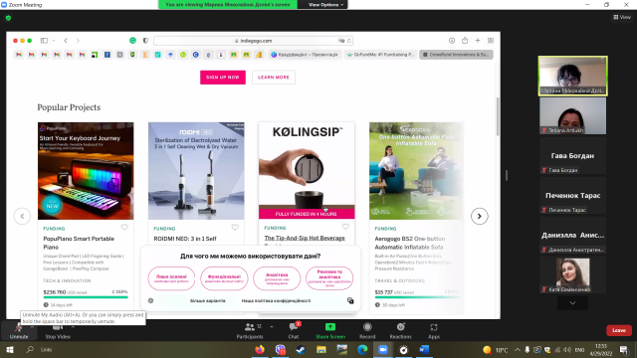Click Aerogogo funding progress bar
Viewport: 637px width, 358px height.
point(417,297)
